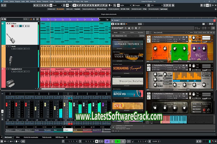Open Kontakt preset name dropdown arrow

[143, 24]
